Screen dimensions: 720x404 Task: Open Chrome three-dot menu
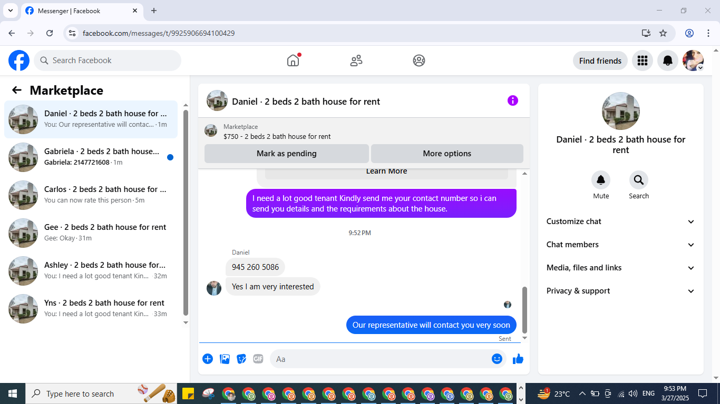(708, 33)
